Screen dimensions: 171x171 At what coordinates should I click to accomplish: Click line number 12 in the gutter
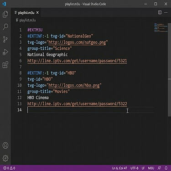click(x=20, y=98)
